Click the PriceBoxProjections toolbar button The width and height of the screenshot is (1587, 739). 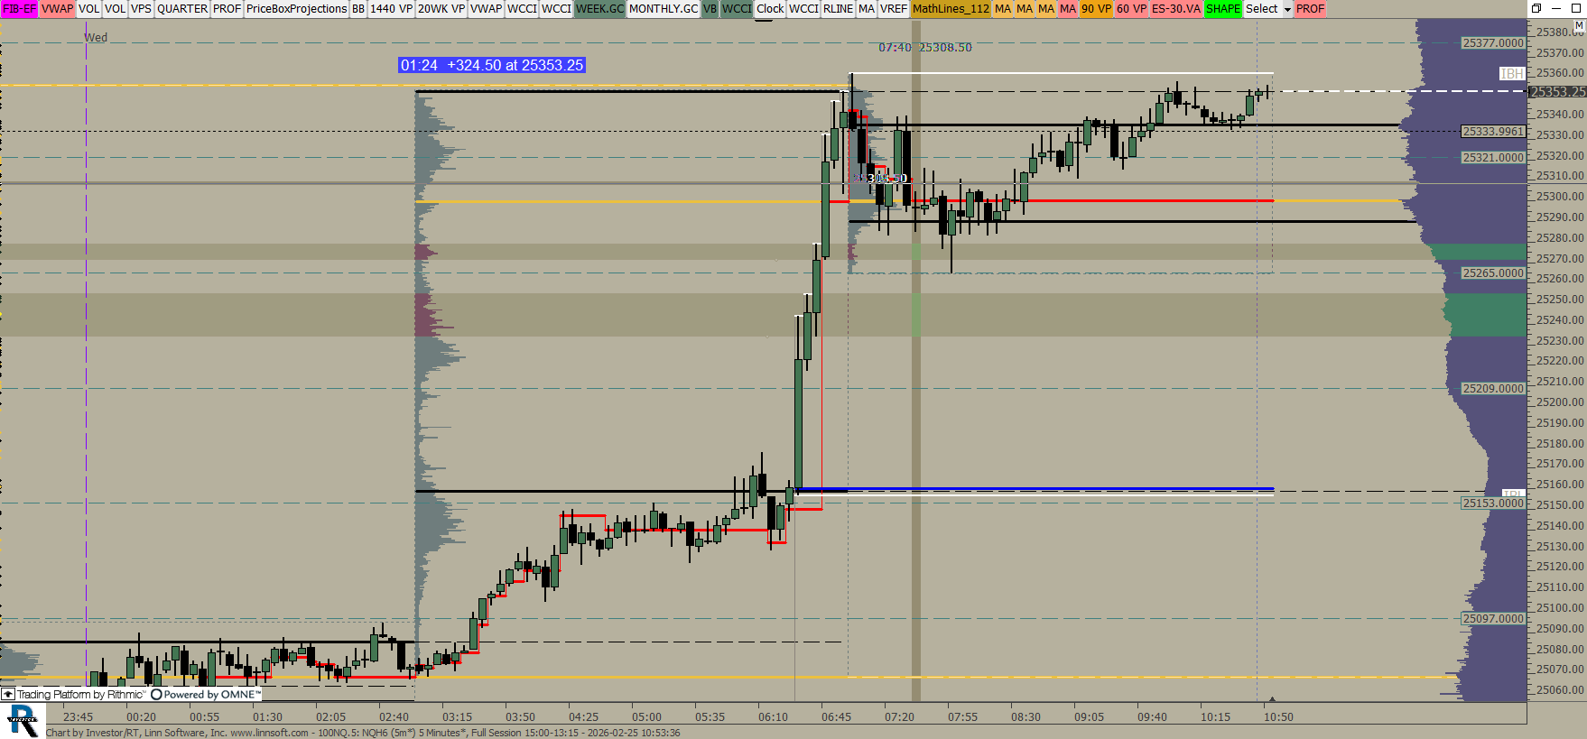(x=296, y=9)
